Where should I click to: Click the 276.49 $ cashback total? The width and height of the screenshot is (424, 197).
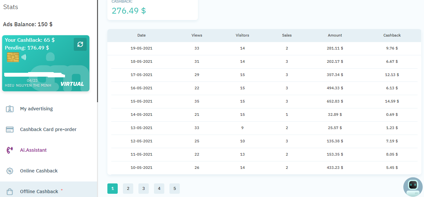tap(129, 11)
